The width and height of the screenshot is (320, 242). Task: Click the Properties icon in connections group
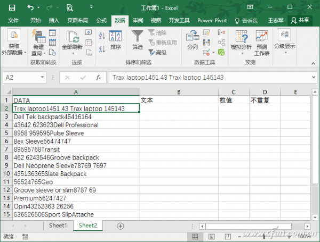click(x=89, y=43)
